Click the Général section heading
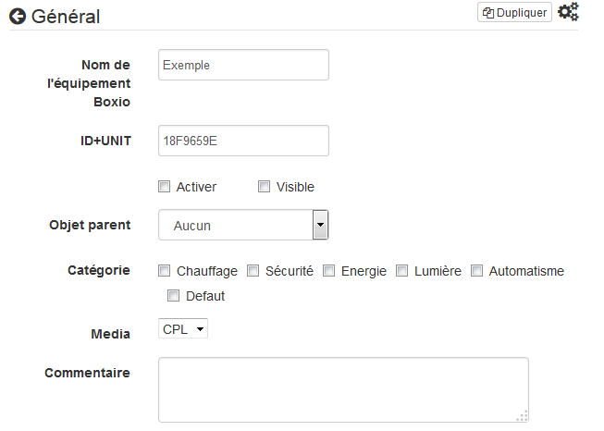This screenshot has width=604, height=431. (66, 17)
